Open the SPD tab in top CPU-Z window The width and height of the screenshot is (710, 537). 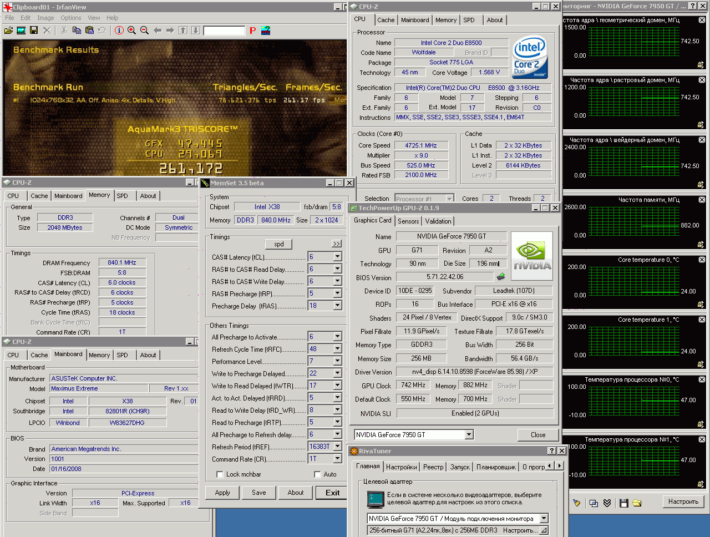469,20
